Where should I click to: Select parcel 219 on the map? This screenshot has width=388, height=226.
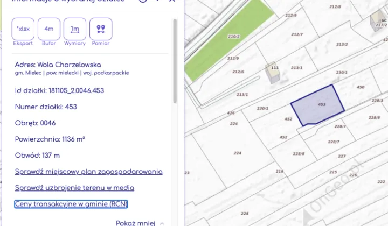[280, 171]
